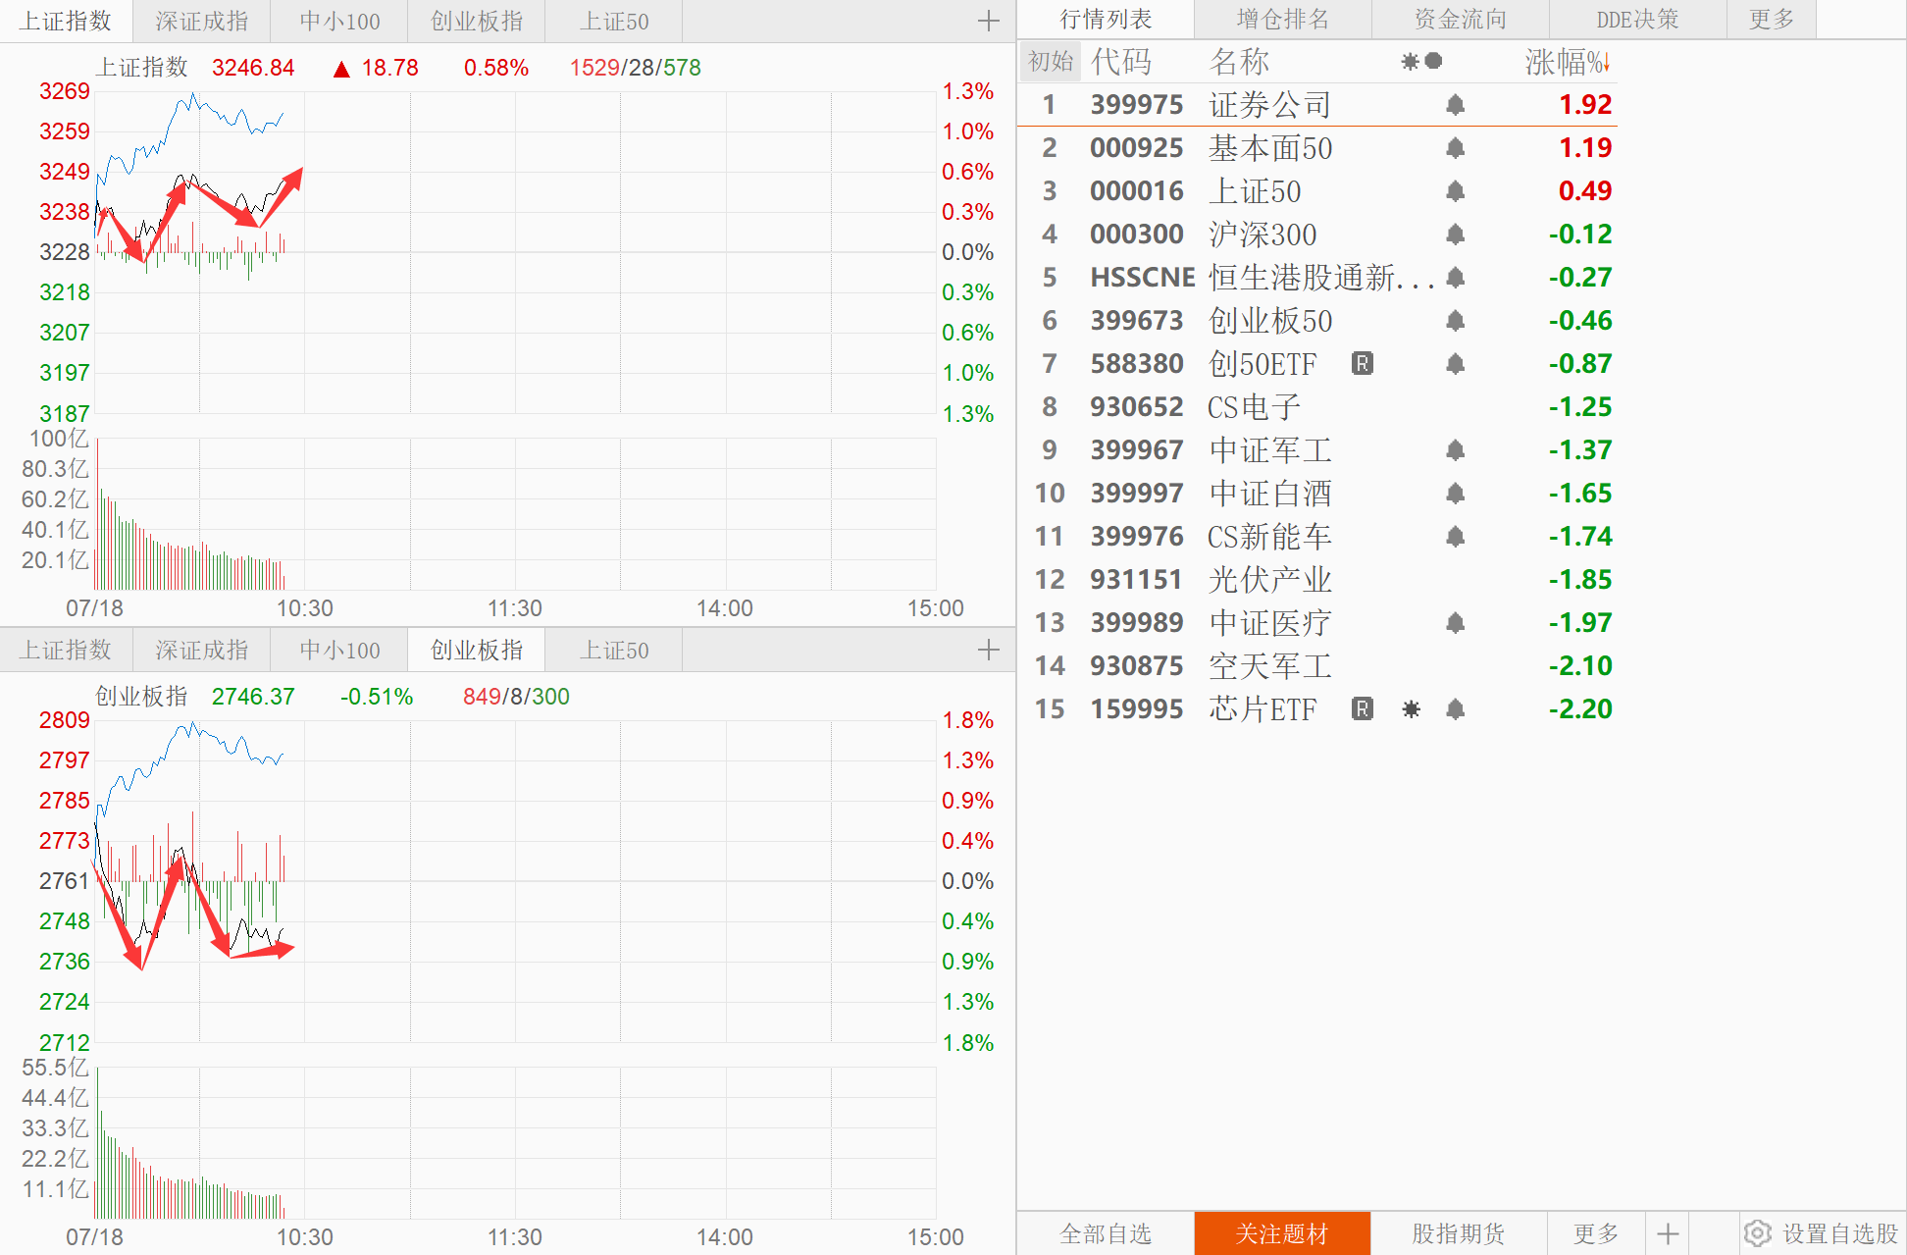The height and width of the screenshot is (1255, 1907).
Task: Click the gear icon beside 设置自选股
Action: click(1758, 1233)
